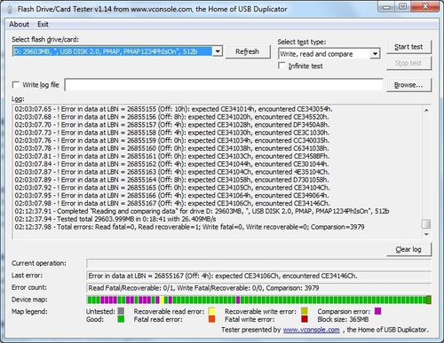Click the Clear log button

[408, 249]
